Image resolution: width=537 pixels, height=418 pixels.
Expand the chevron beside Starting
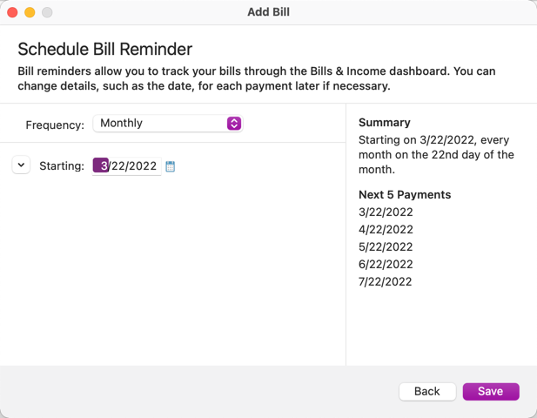point(21,165)
